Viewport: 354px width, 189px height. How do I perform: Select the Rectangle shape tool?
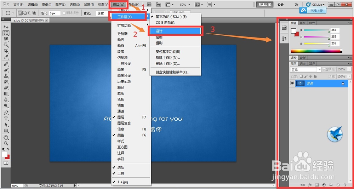click(x=6, y=130)
